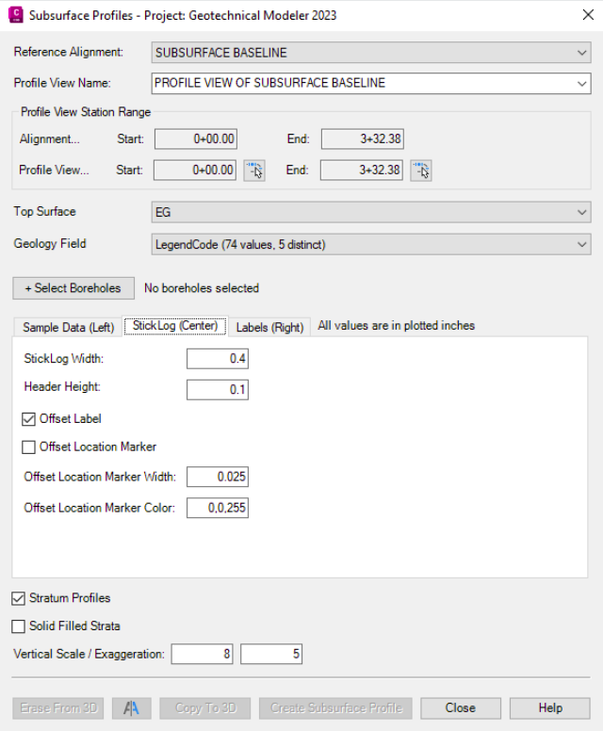
Task: Enable the Offset Location Marker checkbox
Action: [28, 447]
